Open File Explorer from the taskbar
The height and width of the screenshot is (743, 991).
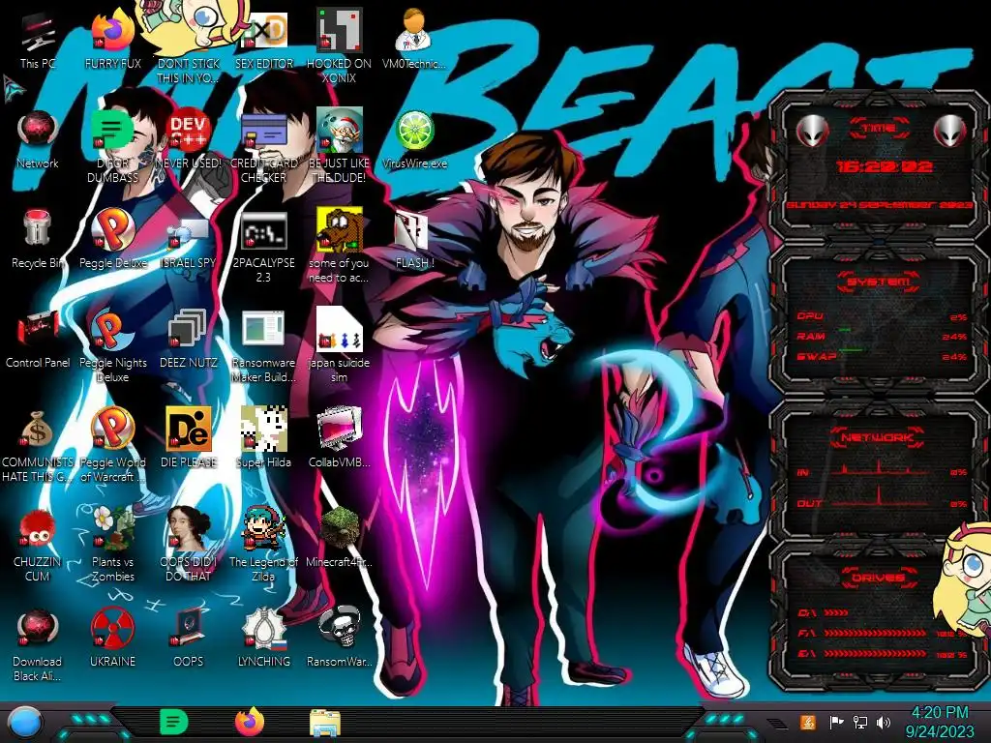pyautogui.click(x=325, y=723)
